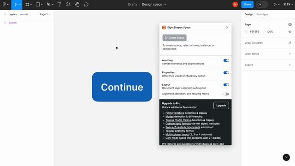
Task: Open the Modes link
Action: coord(170,117)
